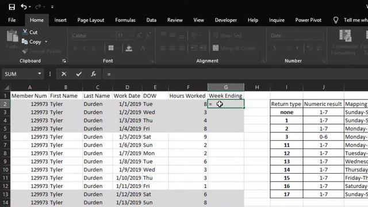Open the text Orientation tool
The height and width of the screenshot is (207, 368).
coord(194,36)
